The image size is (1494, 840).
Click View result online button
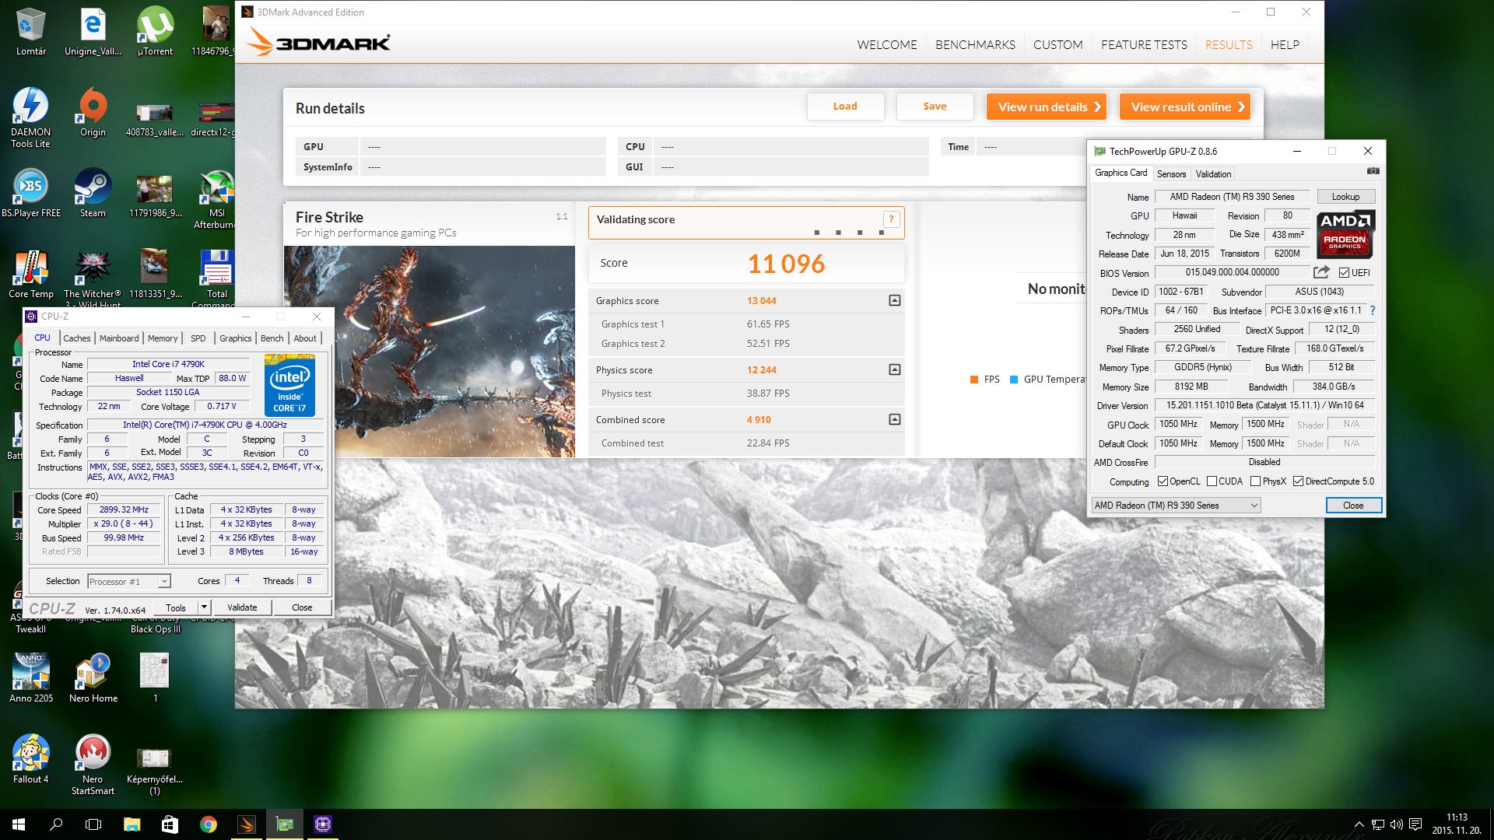click(1185, 107)
